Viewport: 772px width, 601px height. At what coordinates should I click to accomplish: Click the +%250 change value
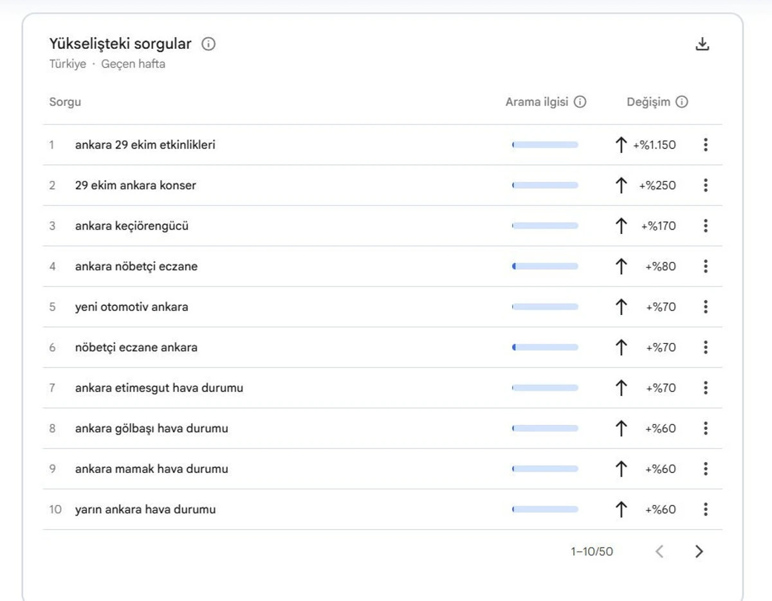pyautogui.click(x=657, y=185)
